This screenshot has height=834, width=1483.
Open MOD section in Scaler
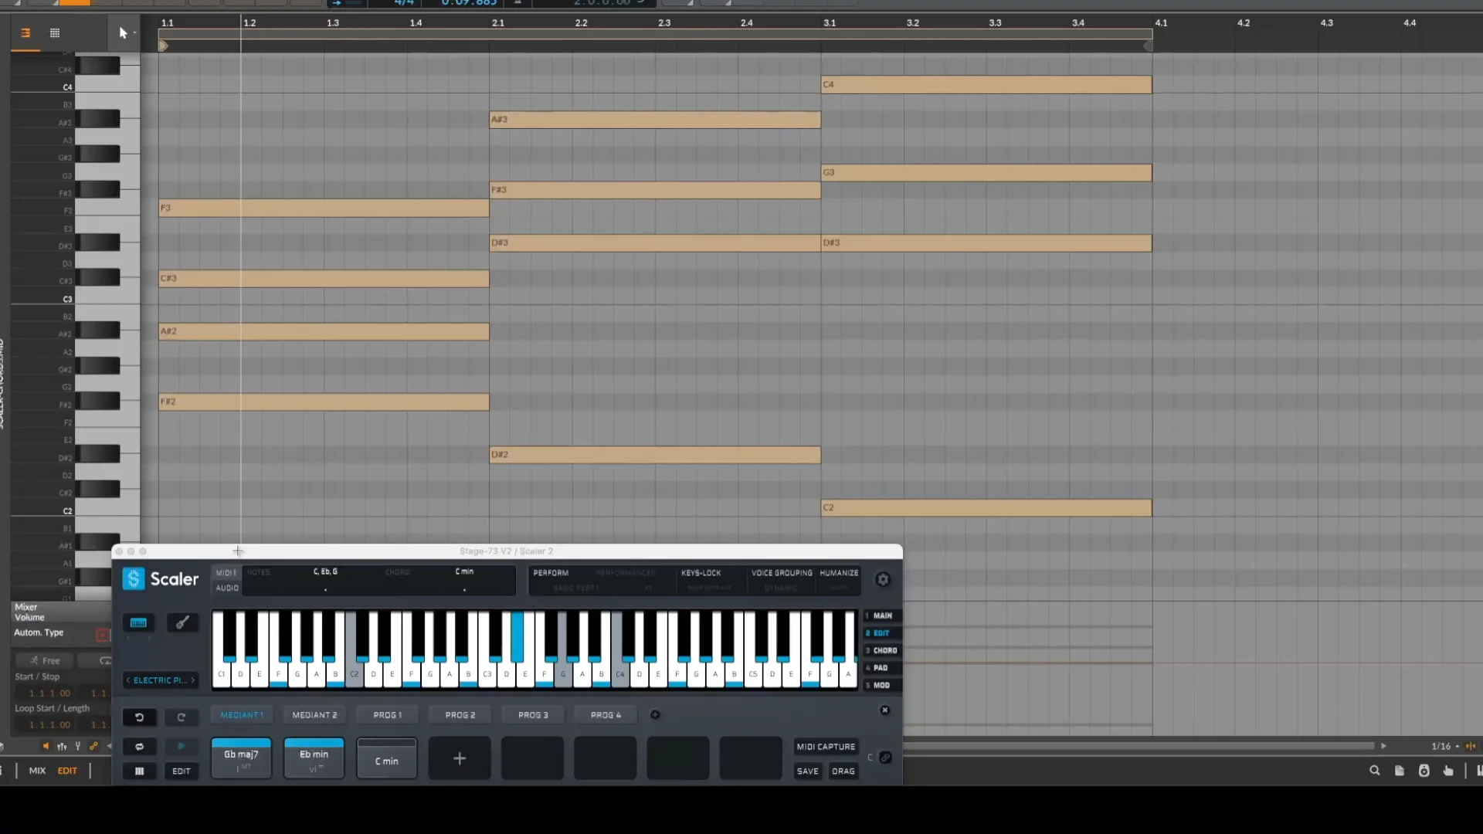pyautogui.click(x=881, y=686)
